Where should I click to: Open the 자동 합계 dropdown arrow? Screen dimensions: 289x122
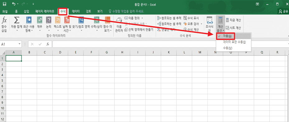point(17,30)
